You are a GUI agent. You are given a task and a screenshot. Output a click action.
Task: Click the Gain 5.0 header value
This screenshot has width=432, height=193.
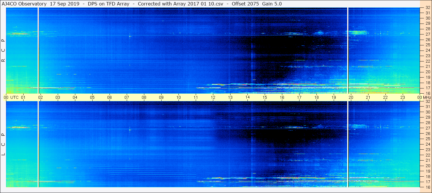point(272,4)
